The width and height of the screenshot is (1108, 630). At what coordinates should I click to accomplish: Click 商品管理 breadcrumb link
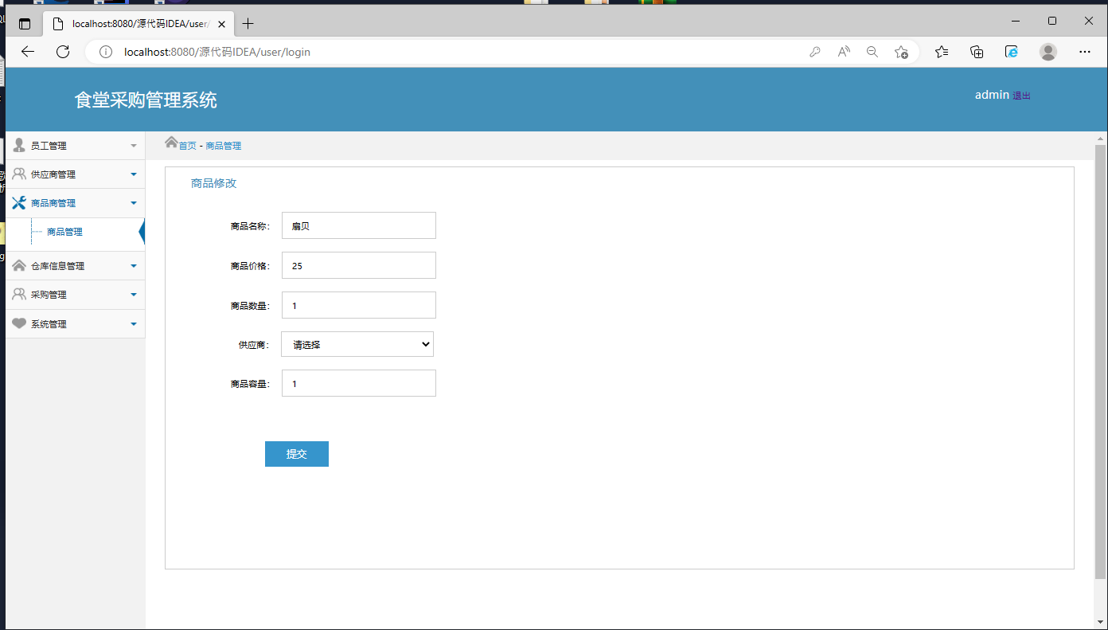coord(224,146)
